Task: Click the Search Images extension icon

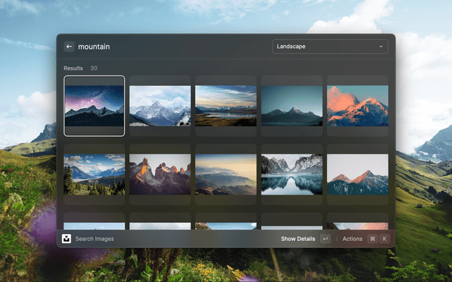Action: pos(66,239)
